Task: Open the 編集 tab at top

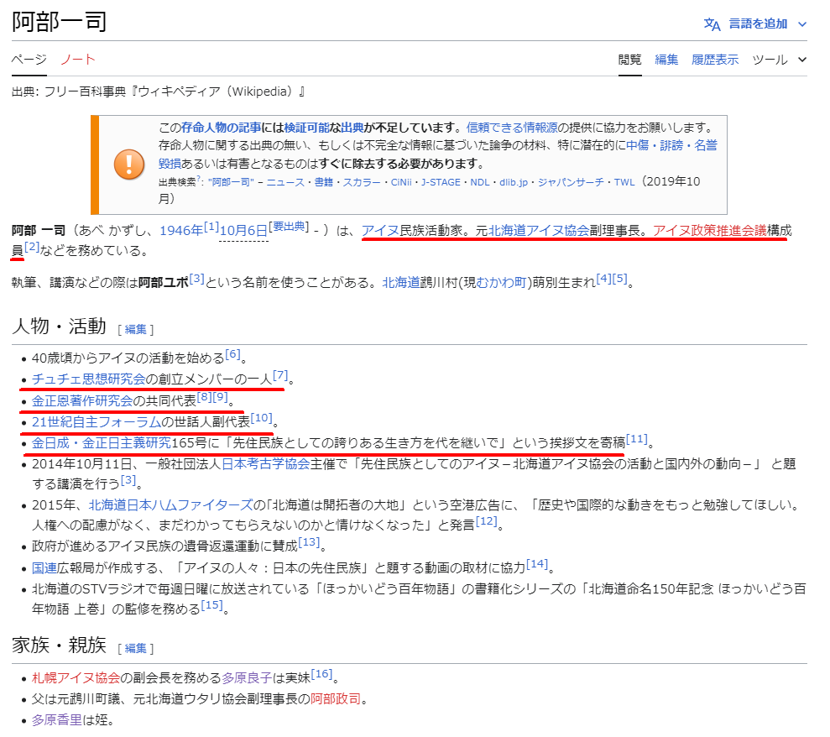Action: (666, 60)
